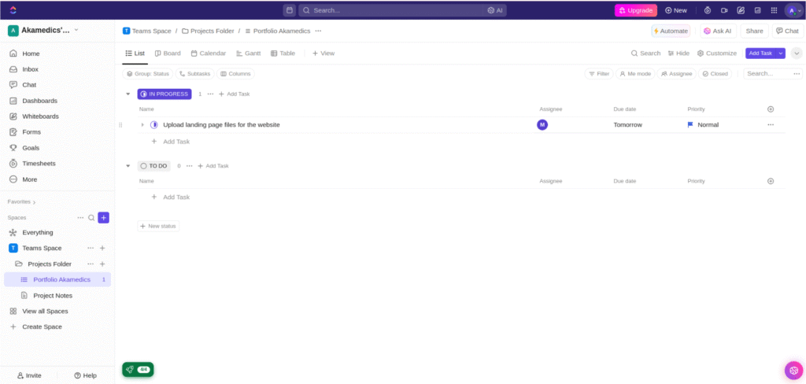The width and height of the screenshot is (806, 384).
Task: Toggle Me mode filter
Action: [635, 74]
